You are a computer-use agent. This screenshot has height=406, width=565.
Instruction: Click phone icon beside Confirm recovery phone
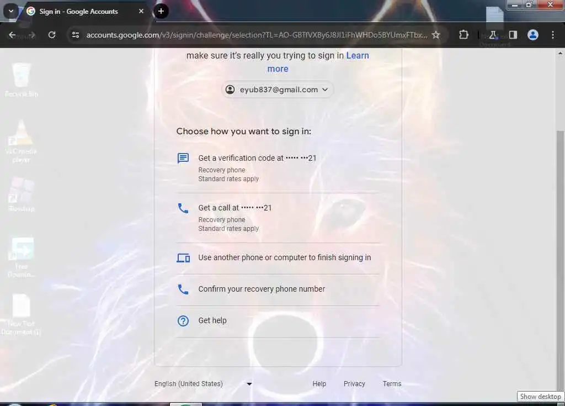coord(183,289)
